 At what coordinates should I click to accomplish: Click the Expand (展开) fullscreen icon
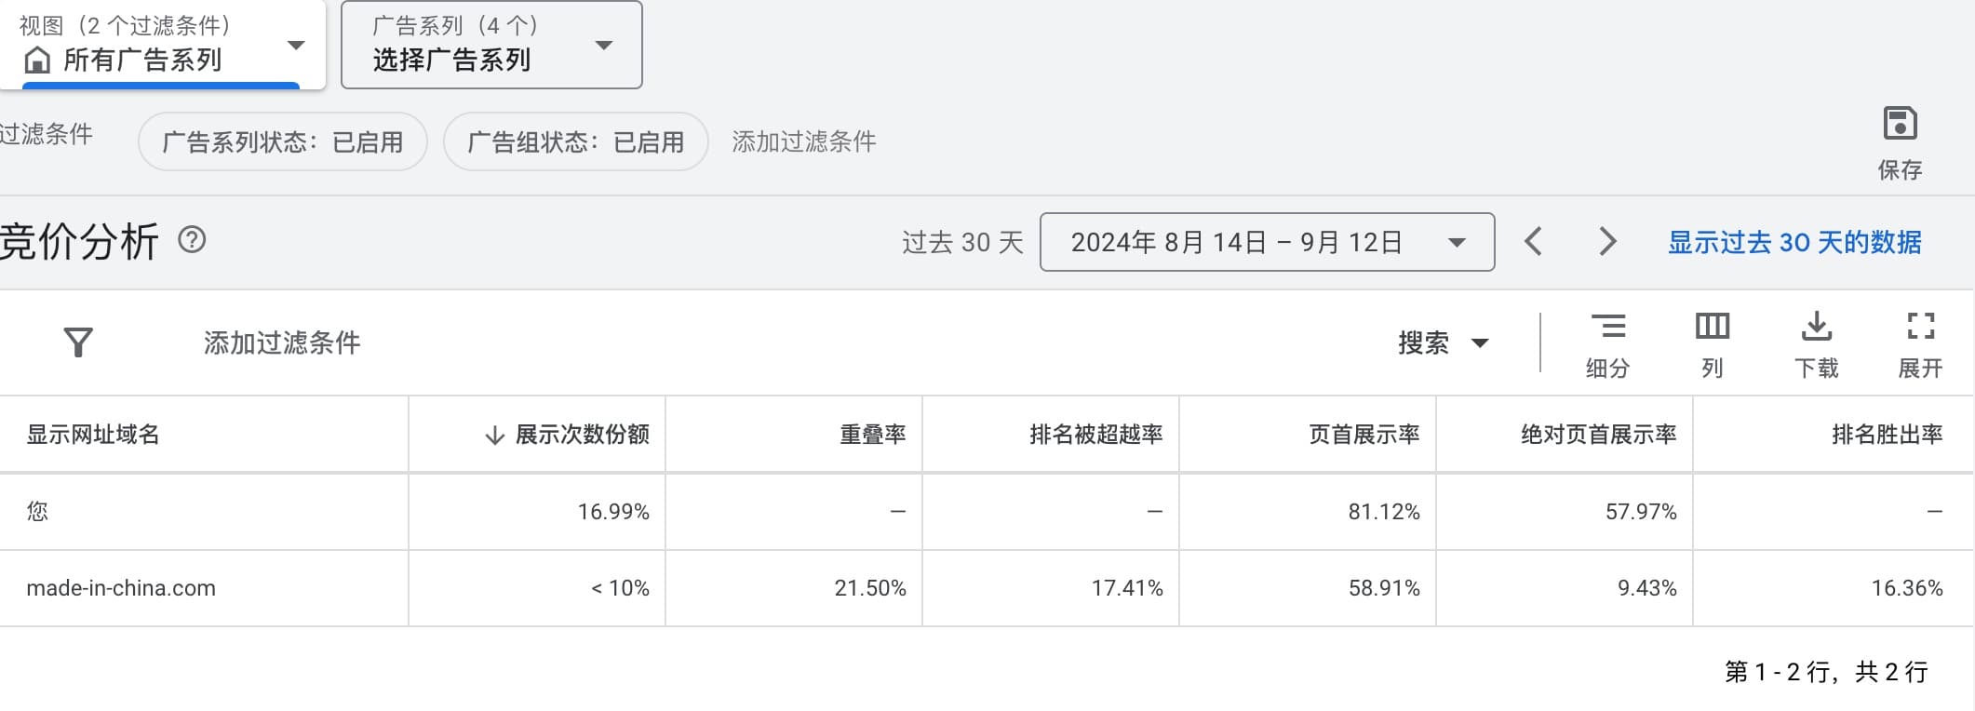click(1920, 328)
